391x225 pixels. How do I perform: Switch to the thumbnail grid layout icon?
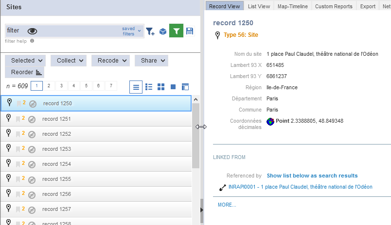[161, 87]
